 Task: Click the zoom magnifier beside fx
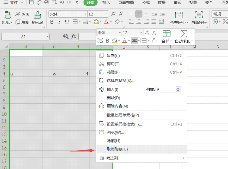[66, 37]
